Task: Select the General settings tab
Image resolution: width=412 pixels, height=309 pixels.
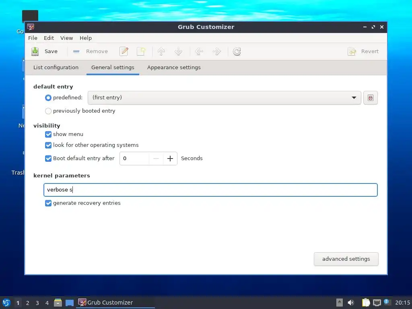Action: click(113, 68)
